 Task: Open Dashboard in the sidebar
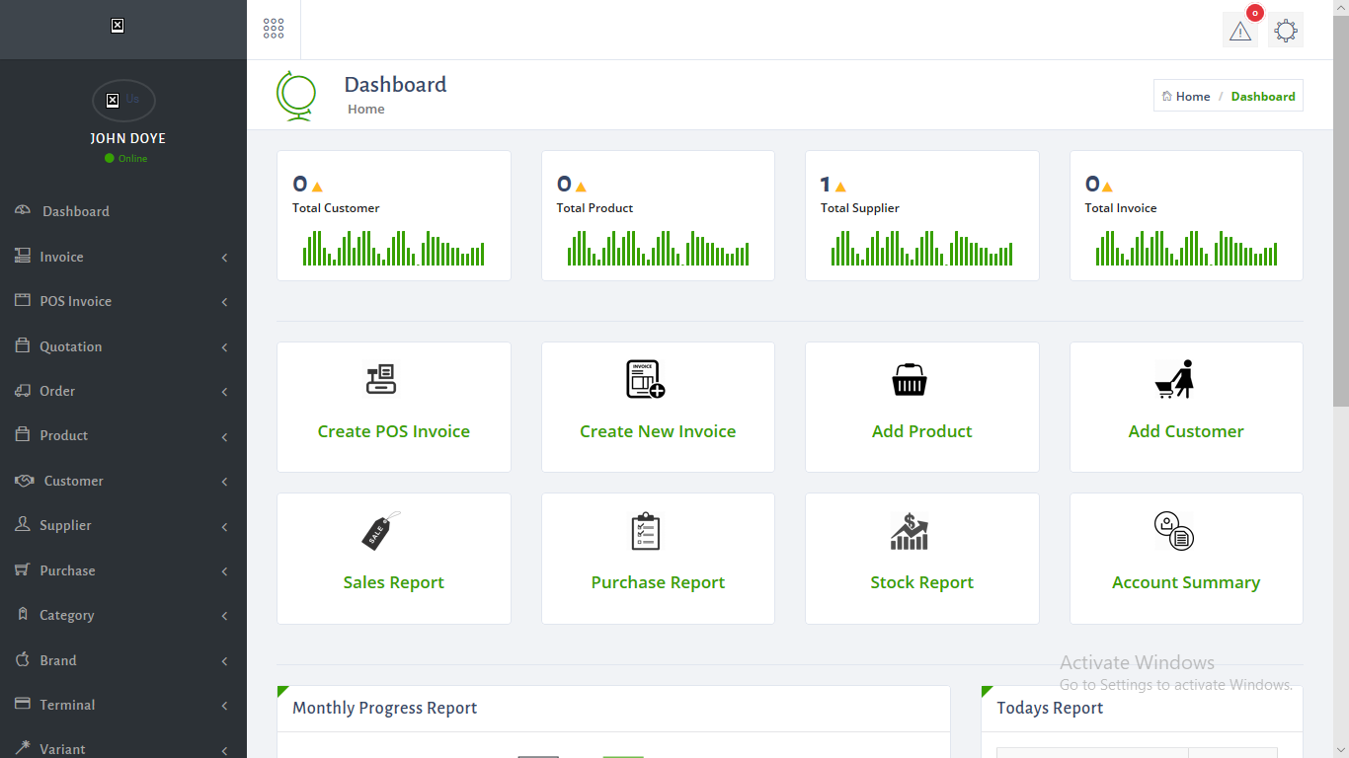coord(75,211)
